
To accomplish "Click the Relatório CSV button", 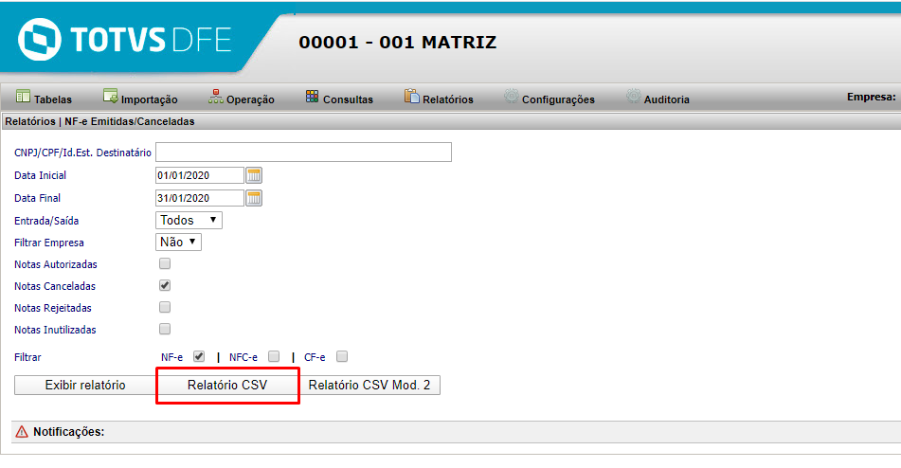I will pyautogui.click(x=227, y=386).
